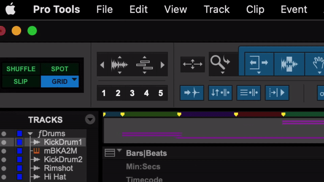The image size is (324, 182).
Task: Click the Hi Hat blue color swatch
Action: point(19,177)
